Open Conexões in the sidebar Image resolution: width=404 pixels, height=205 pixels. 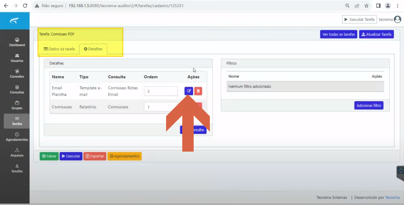pos(17,74)
